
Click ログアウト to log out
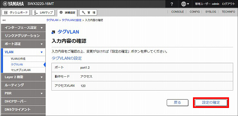pos(228,4)
